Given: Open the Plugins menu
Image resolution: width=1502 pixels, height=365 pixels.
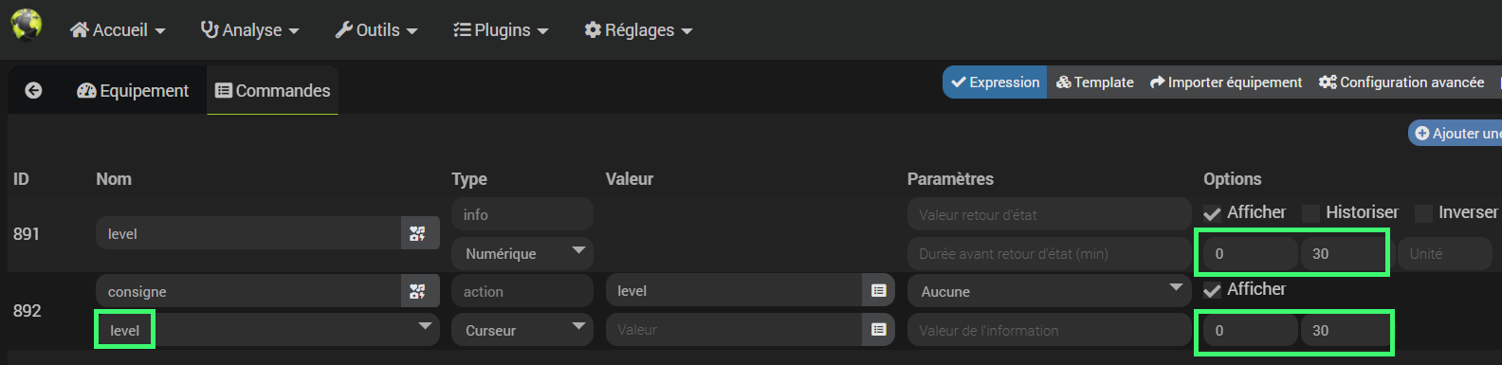Looking at the screenshot, I should [x=501, y=29].
